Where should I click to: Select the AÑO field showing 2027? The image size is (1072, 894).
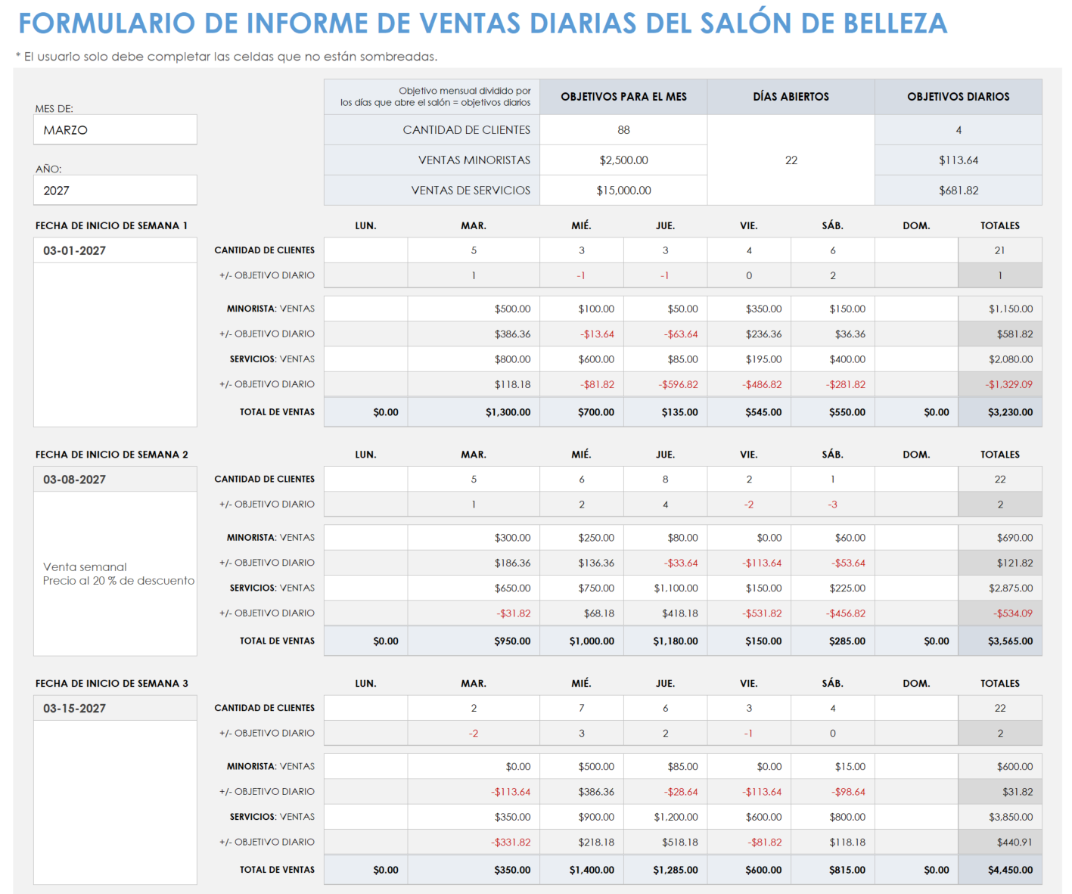click(x=115, y=190)
